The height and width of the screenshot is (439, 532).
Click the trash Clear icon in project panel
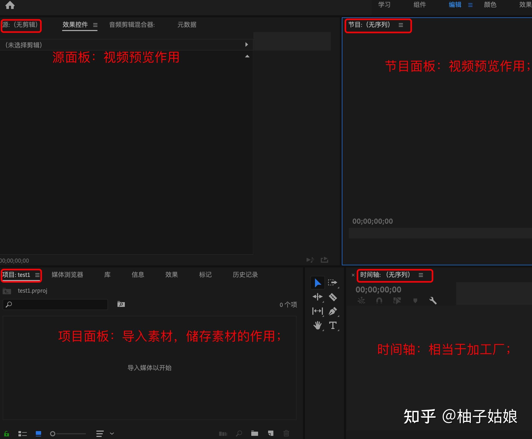tap(286, 433)
